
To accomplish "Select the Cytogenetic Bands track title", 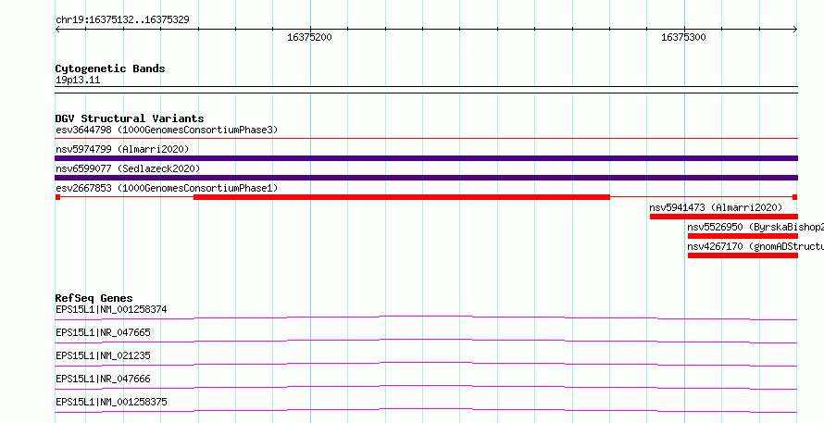I will 110,68.
